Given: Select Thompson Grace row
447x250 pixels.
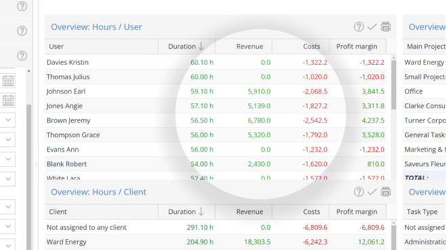Looking at the screenshot, I should pos(215,135).
